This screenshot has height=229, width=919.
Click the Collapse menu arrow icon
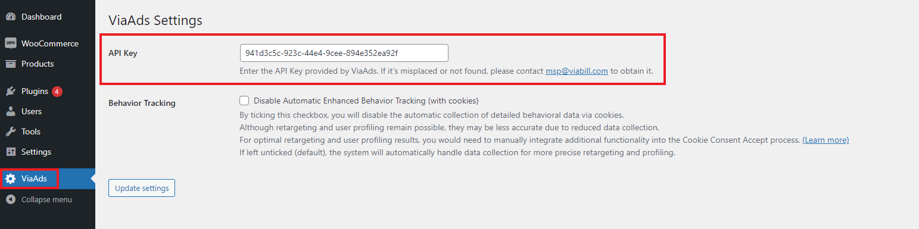click(x=10, y=199)
